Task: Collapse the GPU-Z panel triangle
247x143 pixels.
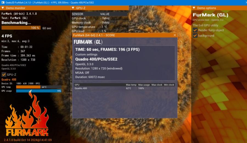Action: (73, 8)
